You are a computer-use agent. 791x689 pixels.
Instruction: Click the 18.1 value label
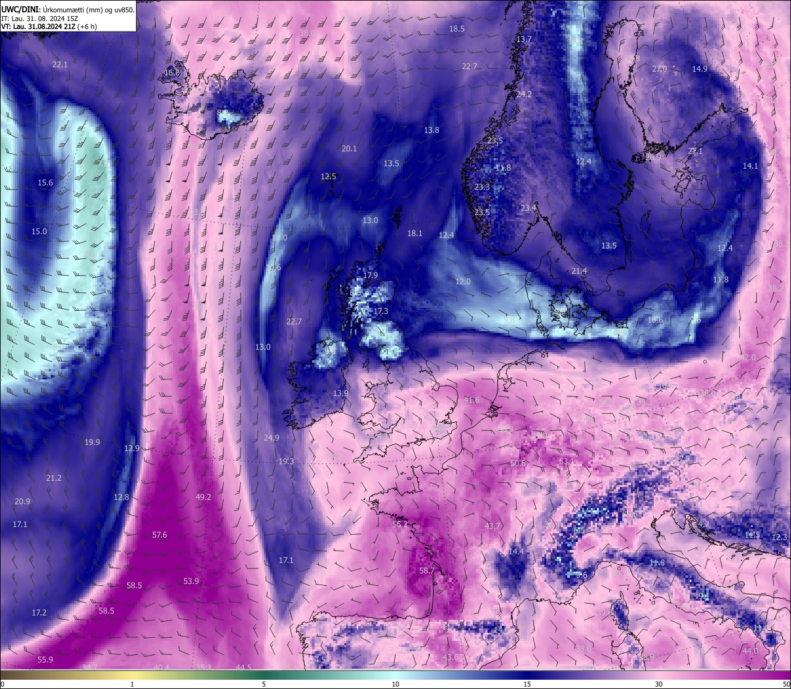pos(415,234)
